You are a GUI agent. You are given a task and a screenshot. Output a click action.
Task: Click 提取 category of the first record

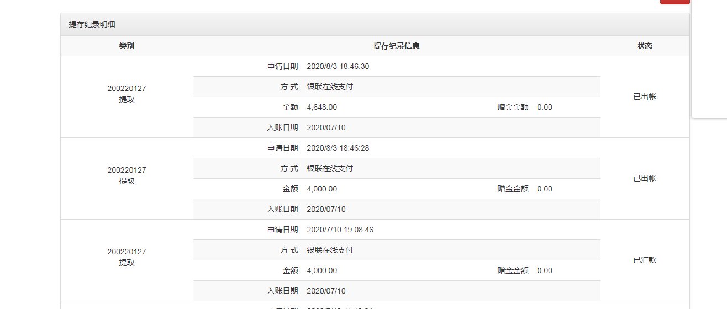[127, 100]
